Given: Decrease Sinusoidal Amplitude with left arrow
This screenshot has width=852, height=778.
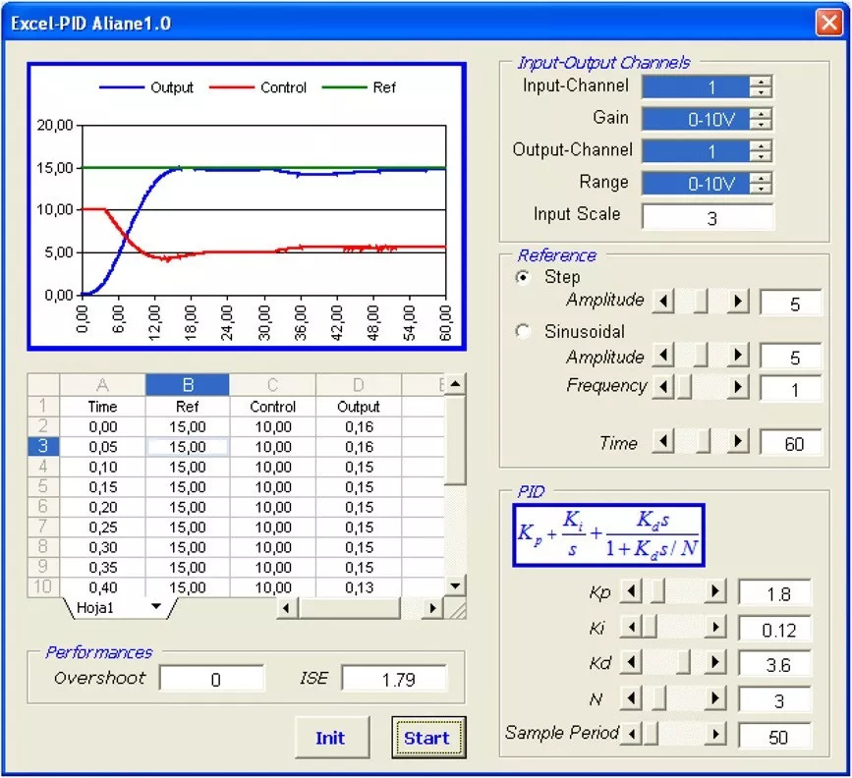Looking at the screenshot, I should click(665, 356).
